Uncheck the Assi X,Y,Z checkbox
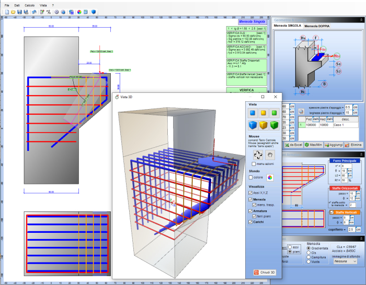This screenshot has width=366, height=285. point(250,193)
